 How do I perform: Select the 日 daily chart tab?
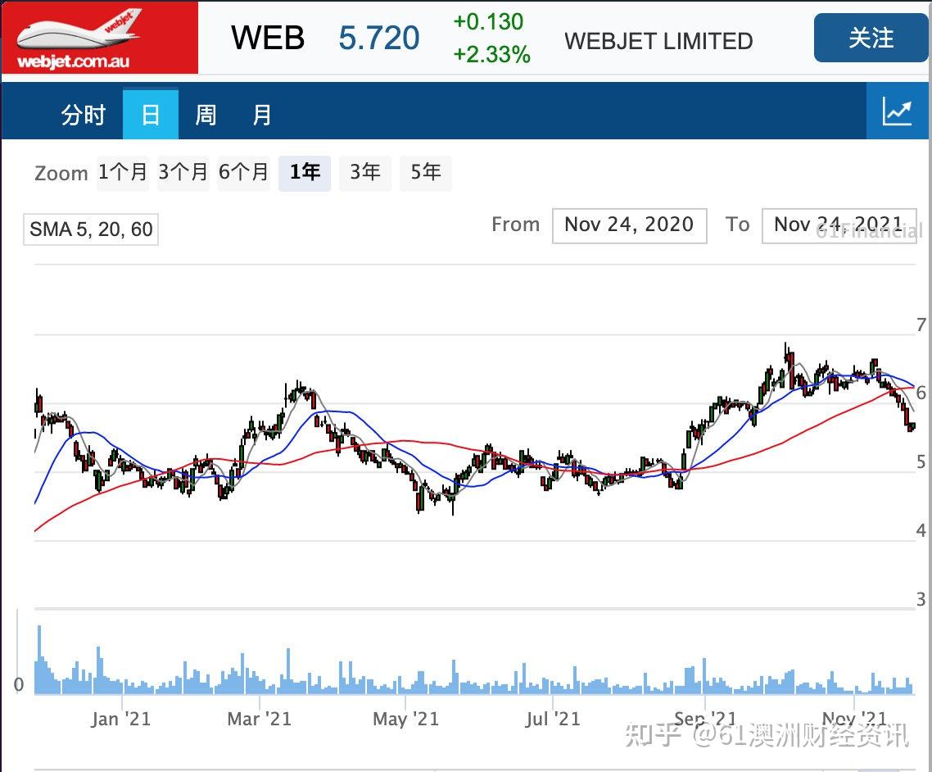coord(150,115)
